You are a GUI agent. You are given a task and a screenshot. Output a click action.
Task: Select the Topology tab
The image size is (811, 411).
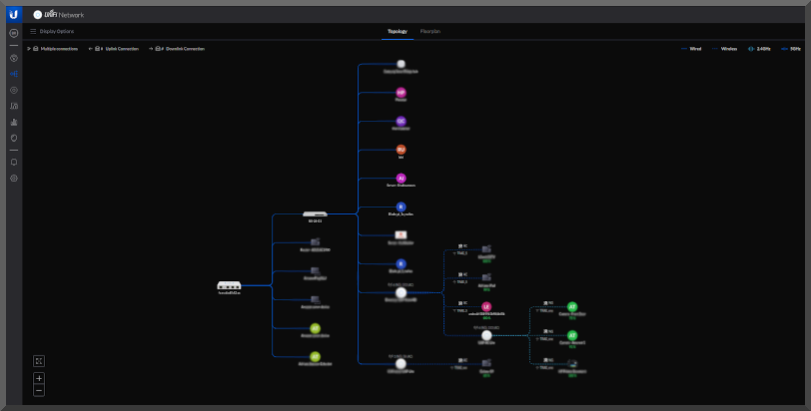click(x=397, y=32)
